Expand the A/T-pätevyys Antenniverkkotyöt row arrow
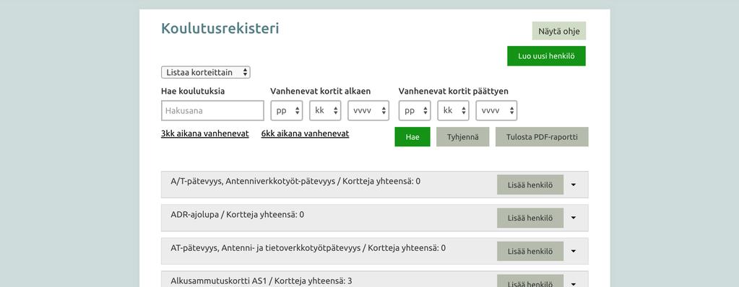 click(574, 185)
